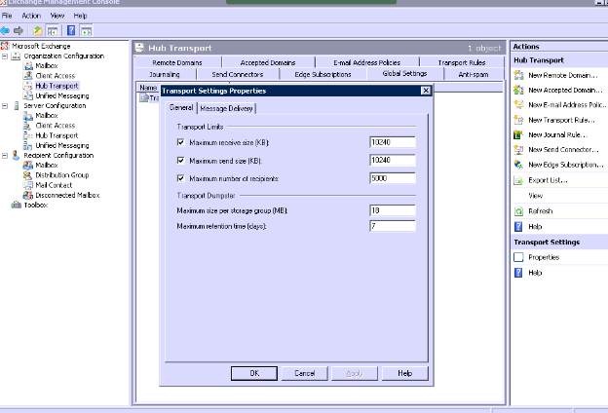
Task: Click Maximum send size input field
Action: tap(393, 160)
